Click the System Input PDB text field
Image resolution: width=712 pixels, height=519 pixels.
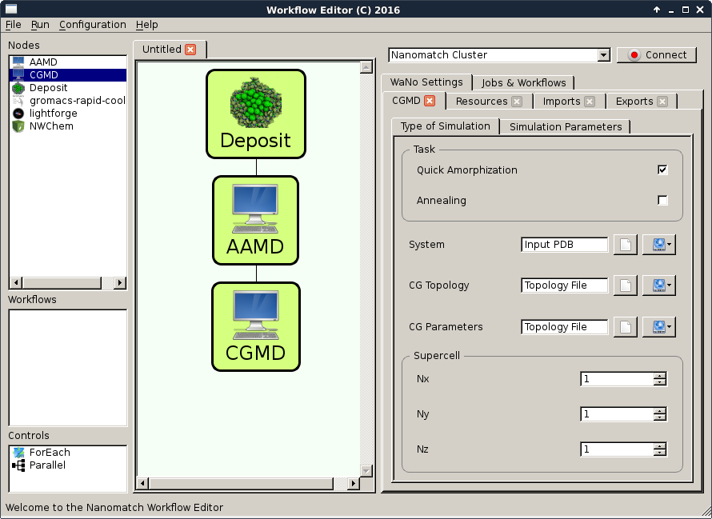[564, 245]
